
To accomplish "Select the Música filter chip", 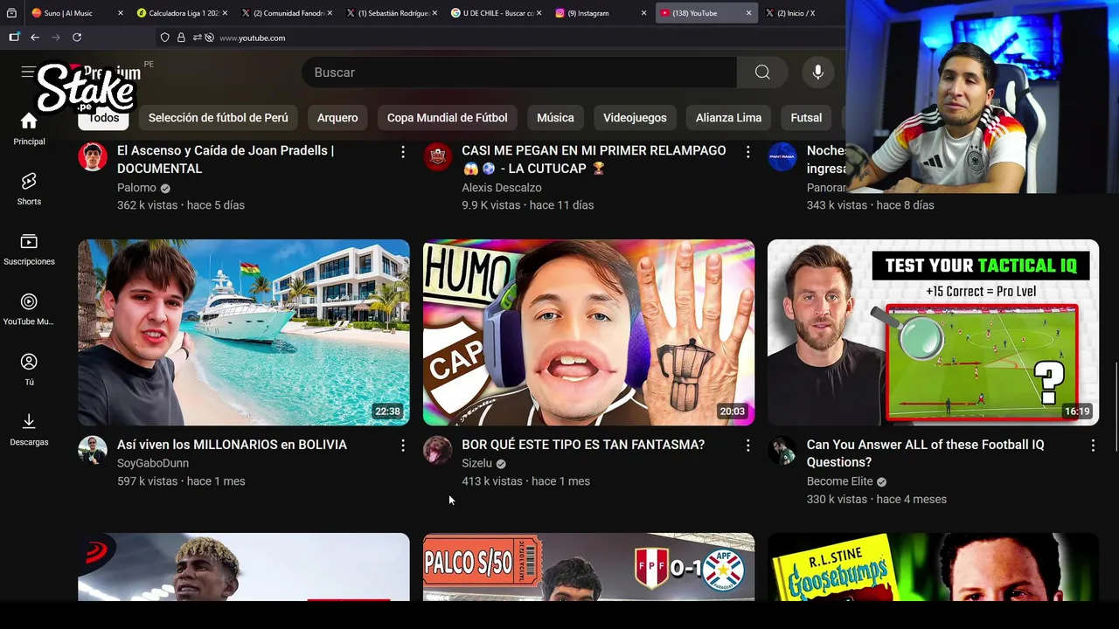I will pyautogui.click(x=555, y=118).
